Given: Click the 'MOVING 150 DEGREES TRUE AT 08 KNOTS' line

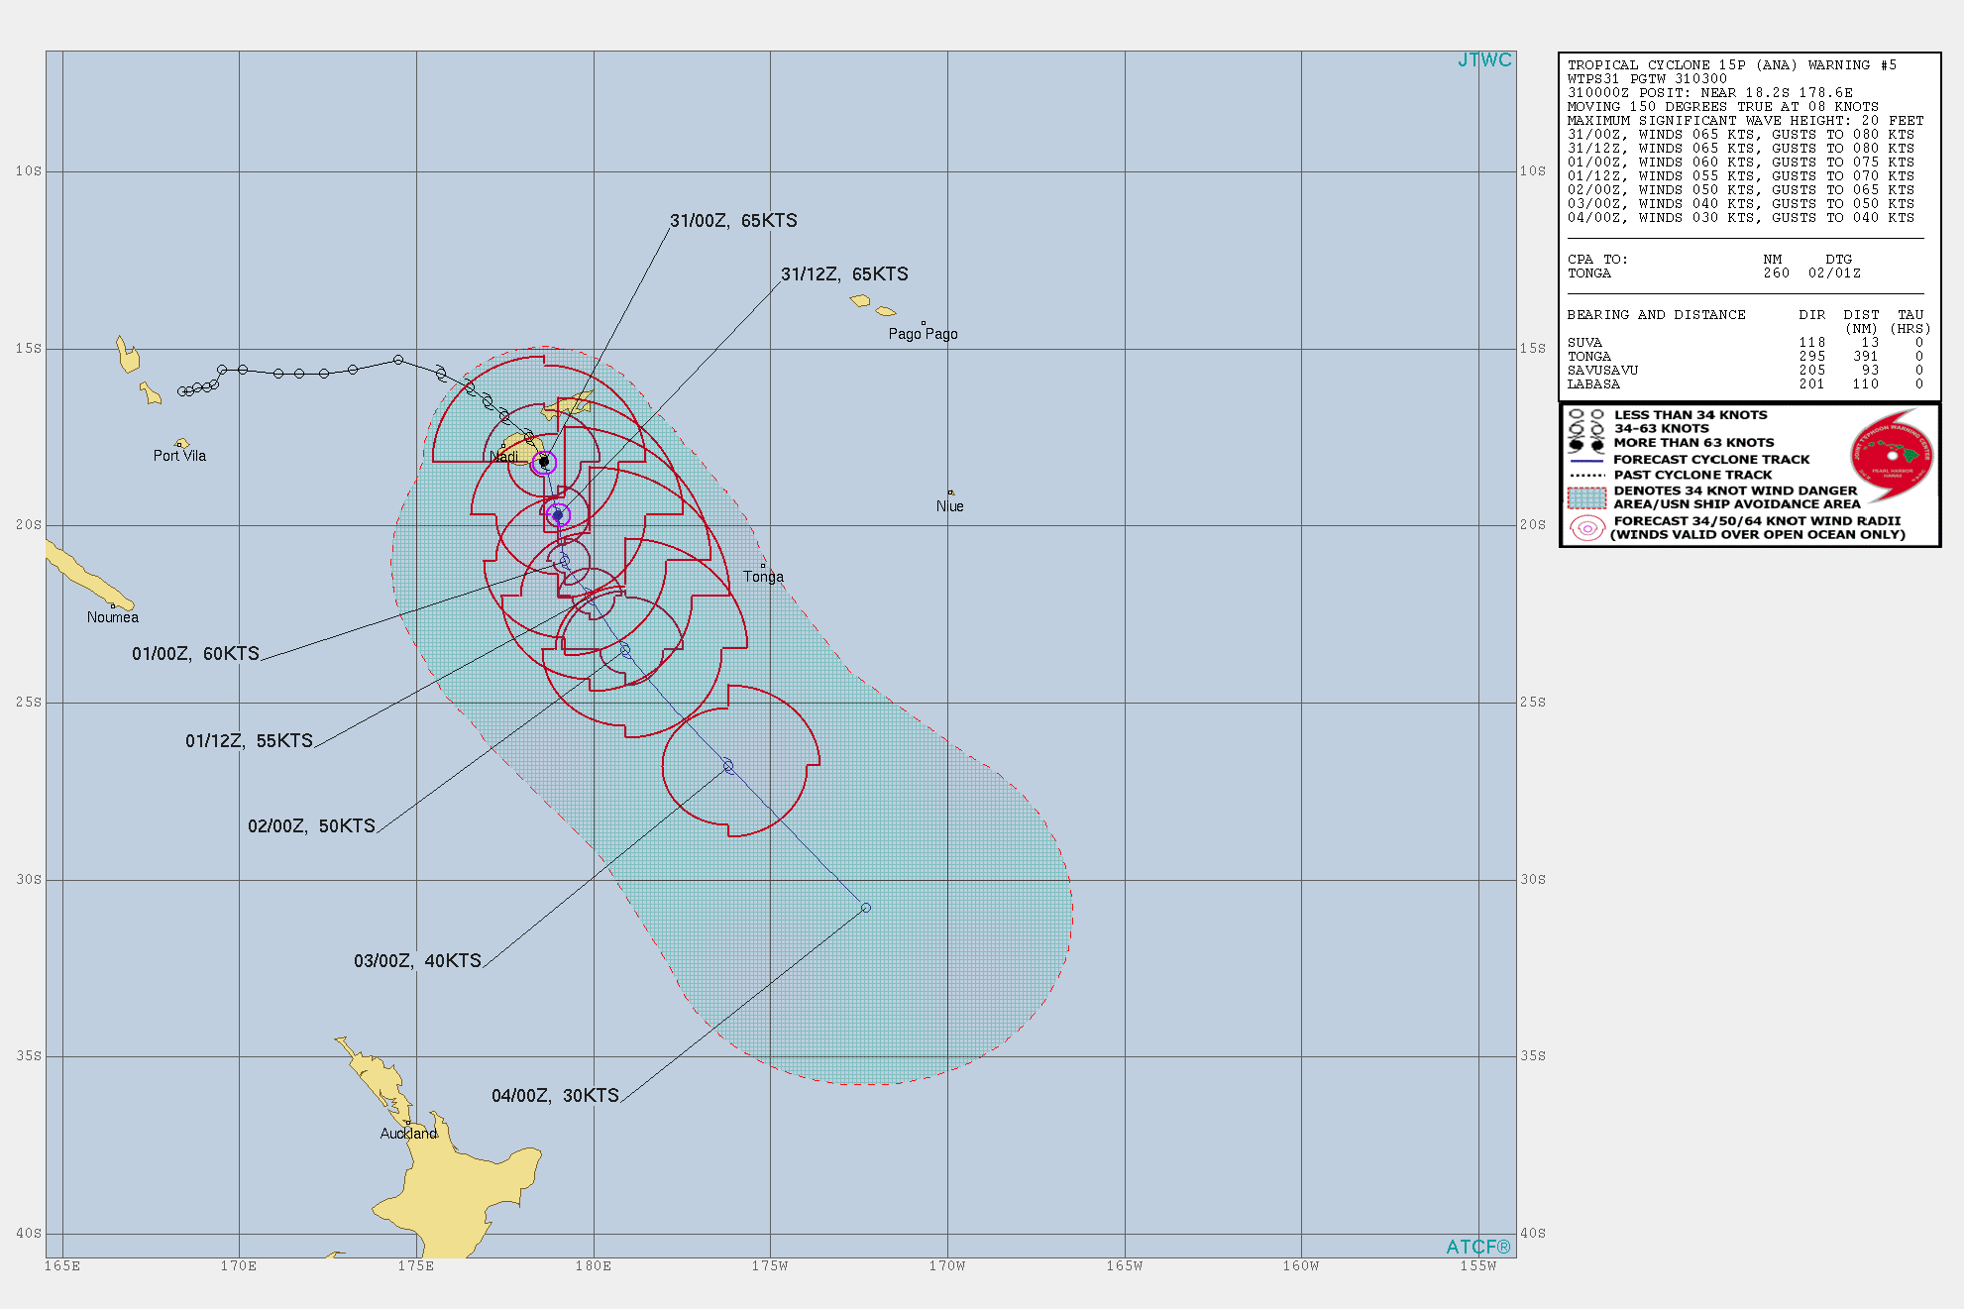Looking at the screenshot, I should (x=1722, y=107).
